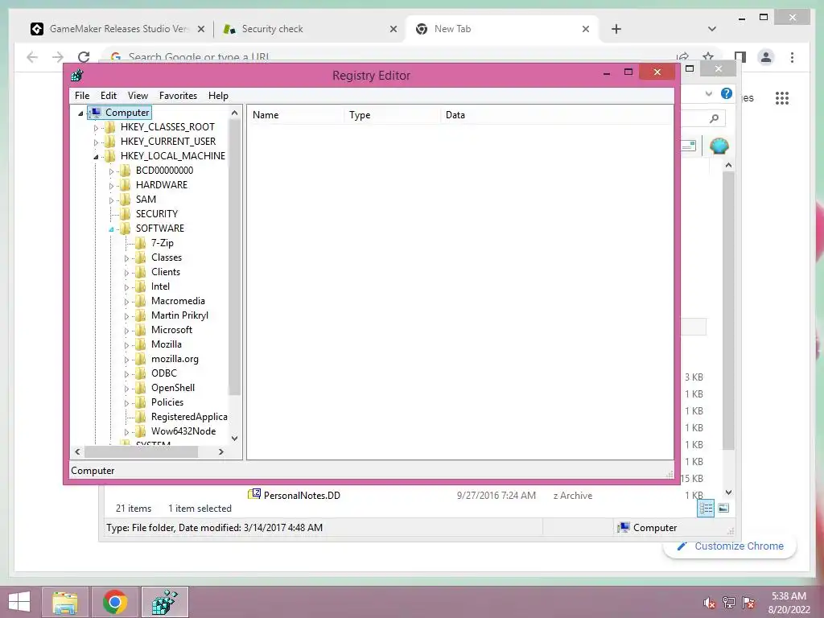Expand the Microsoft key arrow
824x618 pixels.
[126, 331]
